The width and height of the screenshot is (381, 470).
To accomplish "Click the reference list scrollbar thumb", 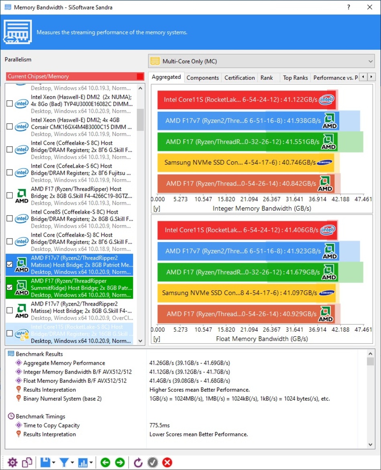I will click(140, 120).
